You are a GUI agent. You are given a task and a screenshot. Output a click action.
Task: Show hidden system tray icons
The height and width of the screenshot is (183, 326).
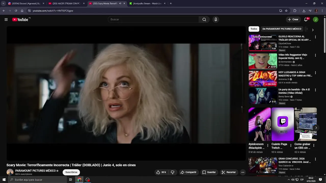[x=289, y=180]
